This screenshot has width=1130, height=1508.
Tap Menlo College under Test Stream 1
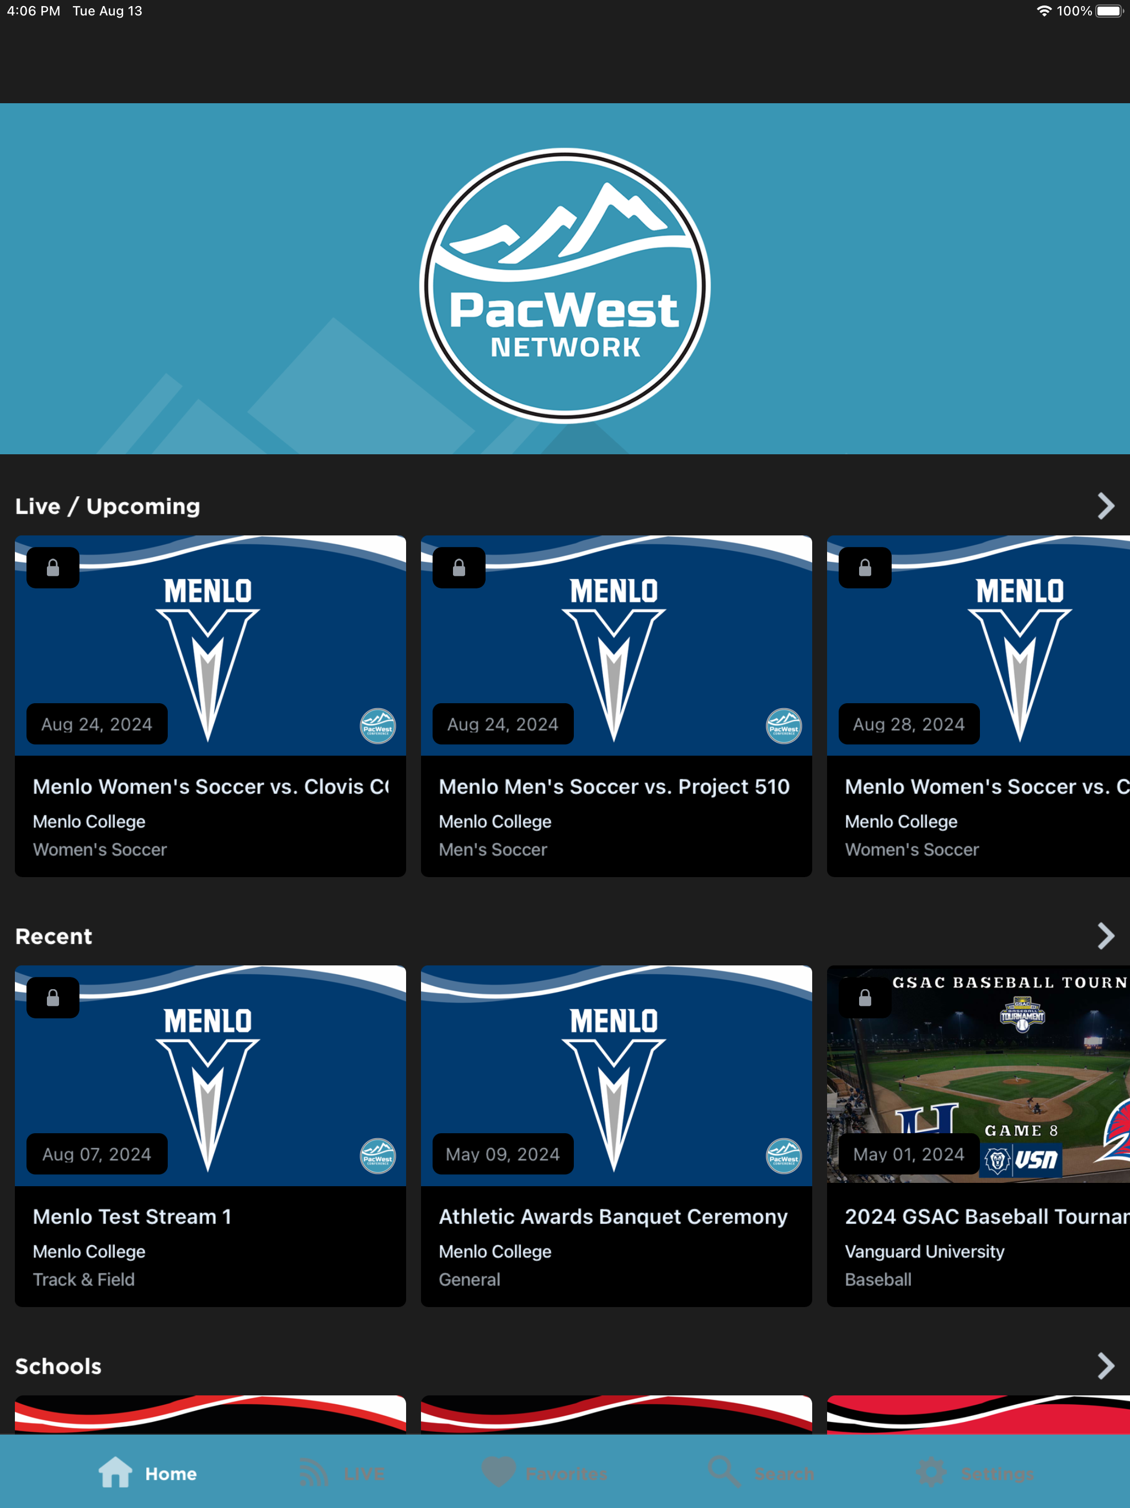pos(89,1252)
